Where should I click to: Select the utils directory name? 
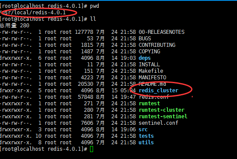(x=146, y=142)
